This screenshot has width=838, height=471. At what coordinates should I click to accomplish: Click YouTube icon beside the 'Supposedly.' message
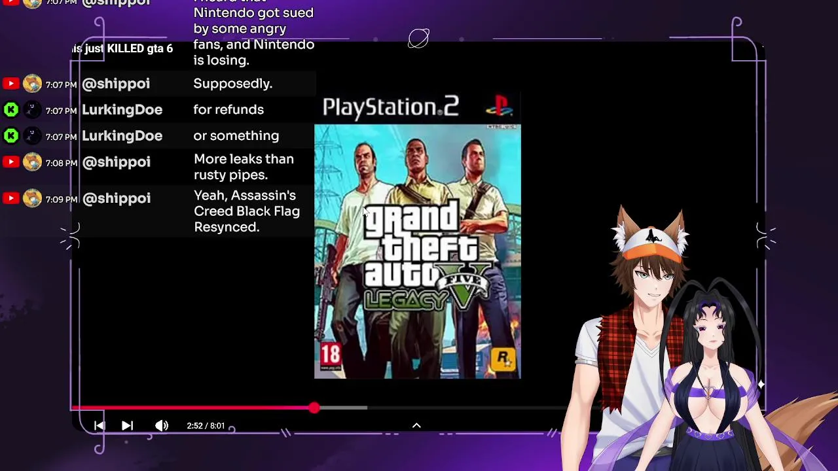(x=10, y=84)
